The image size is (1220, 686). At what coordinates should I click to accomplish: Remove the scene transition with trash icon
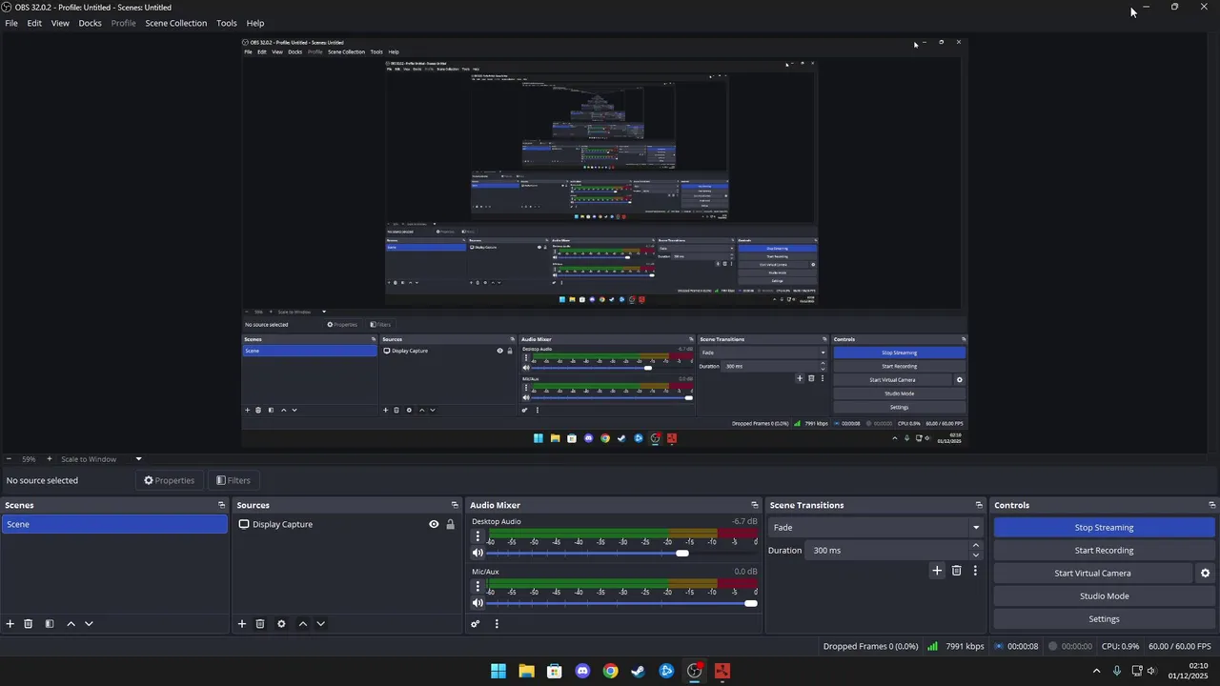[x=957, y=571]
